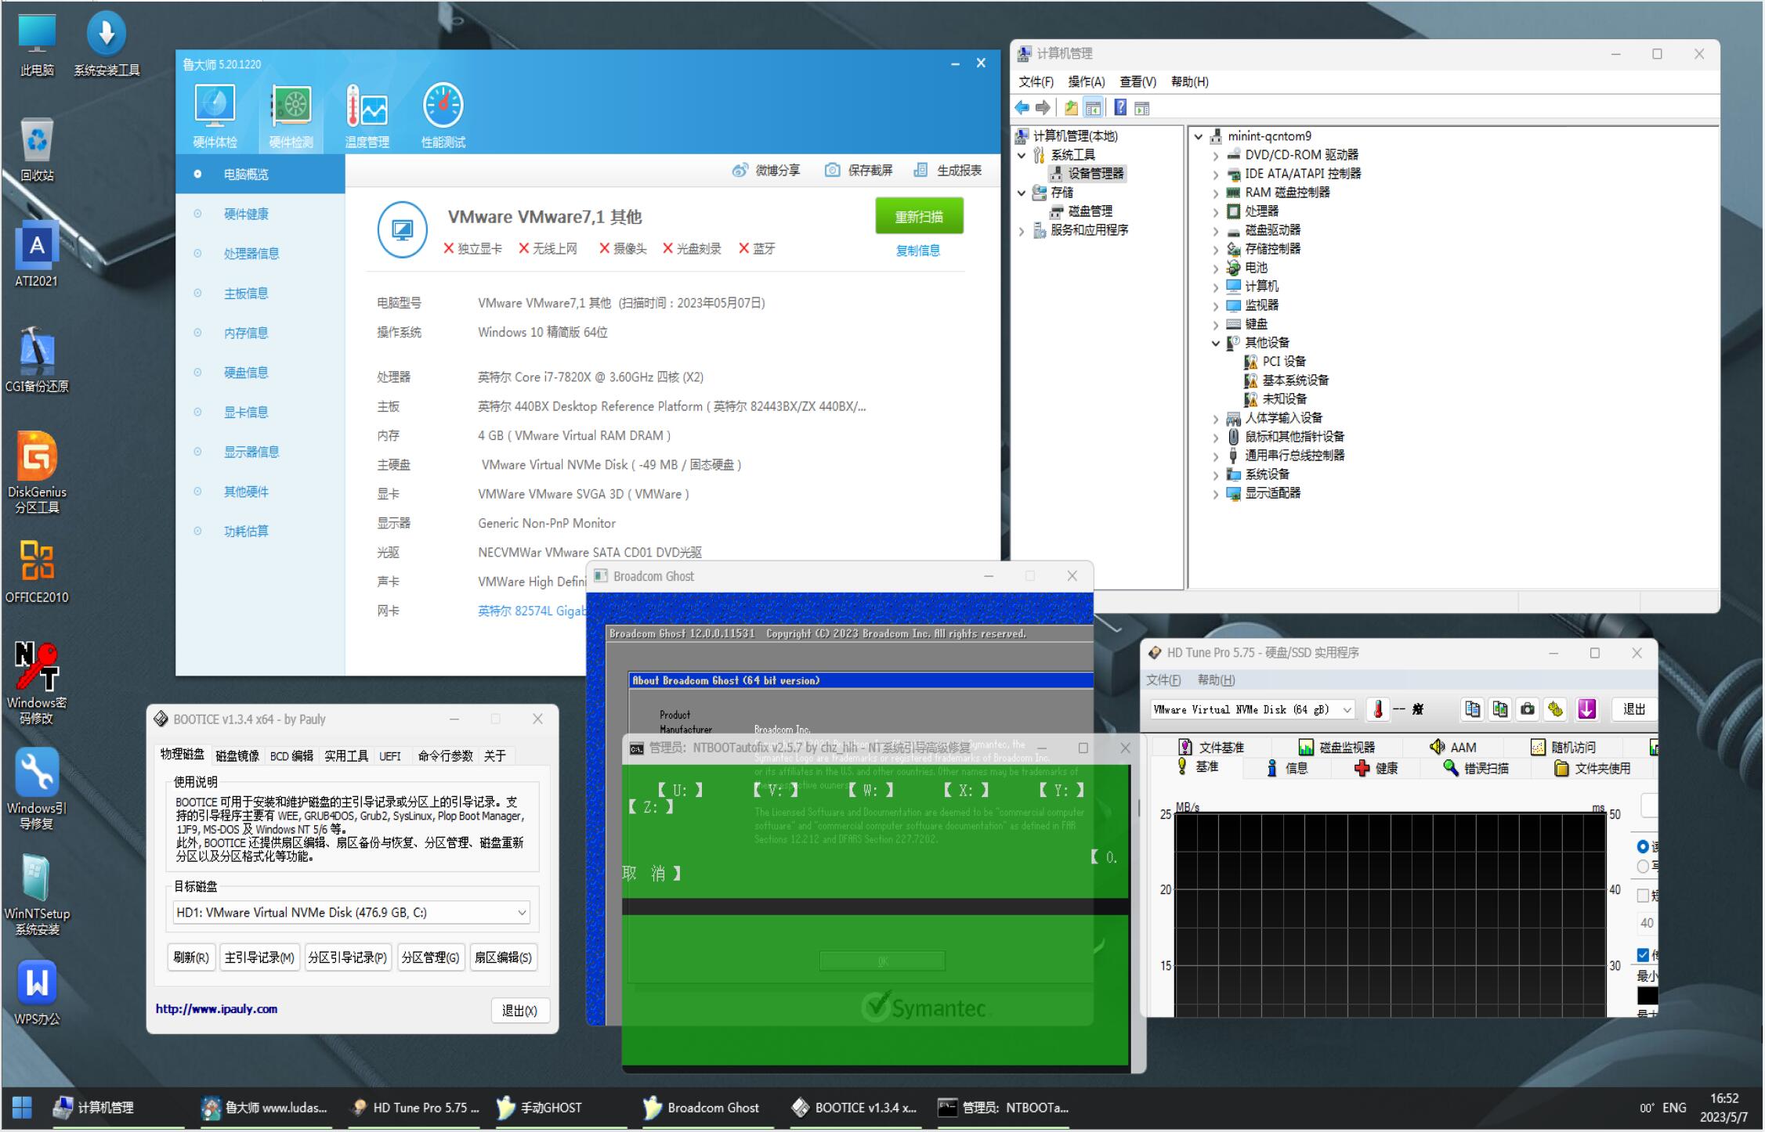Click the camera save screenshot icon in HD Tune
This screenshot has height=1132, width=1765.
1528,709
